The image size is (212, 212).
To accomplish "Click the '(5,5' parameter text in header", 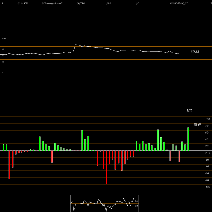I will (x=109, y=3).
